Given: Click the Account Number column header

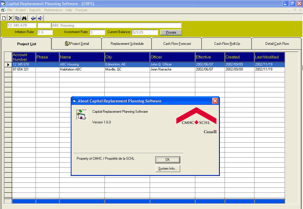Looking at the screenshot, I should coord(24,57).
